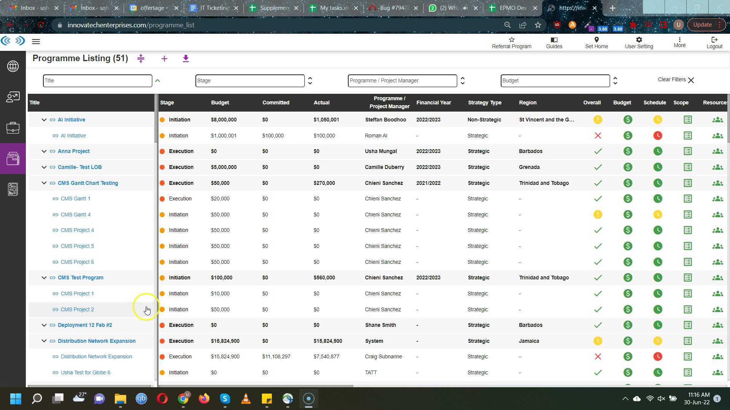The image size is (730, 410).
Task: Open the reports document icon in the sidebar
Action: [x=13, y=189]
